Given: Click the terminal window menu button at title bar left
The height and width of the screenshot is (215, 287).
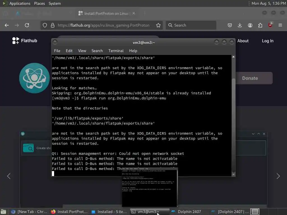Looking at the screenshot, I should pos(55,42).
